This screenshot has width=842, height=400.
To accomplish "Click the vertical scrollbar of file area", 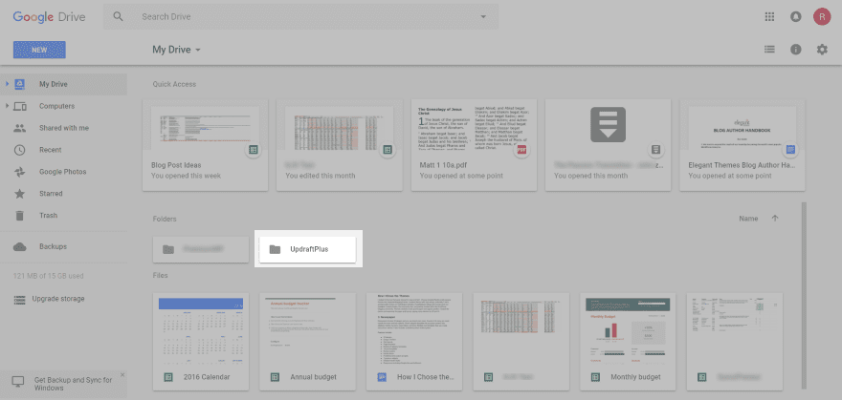I will [804, 296].
